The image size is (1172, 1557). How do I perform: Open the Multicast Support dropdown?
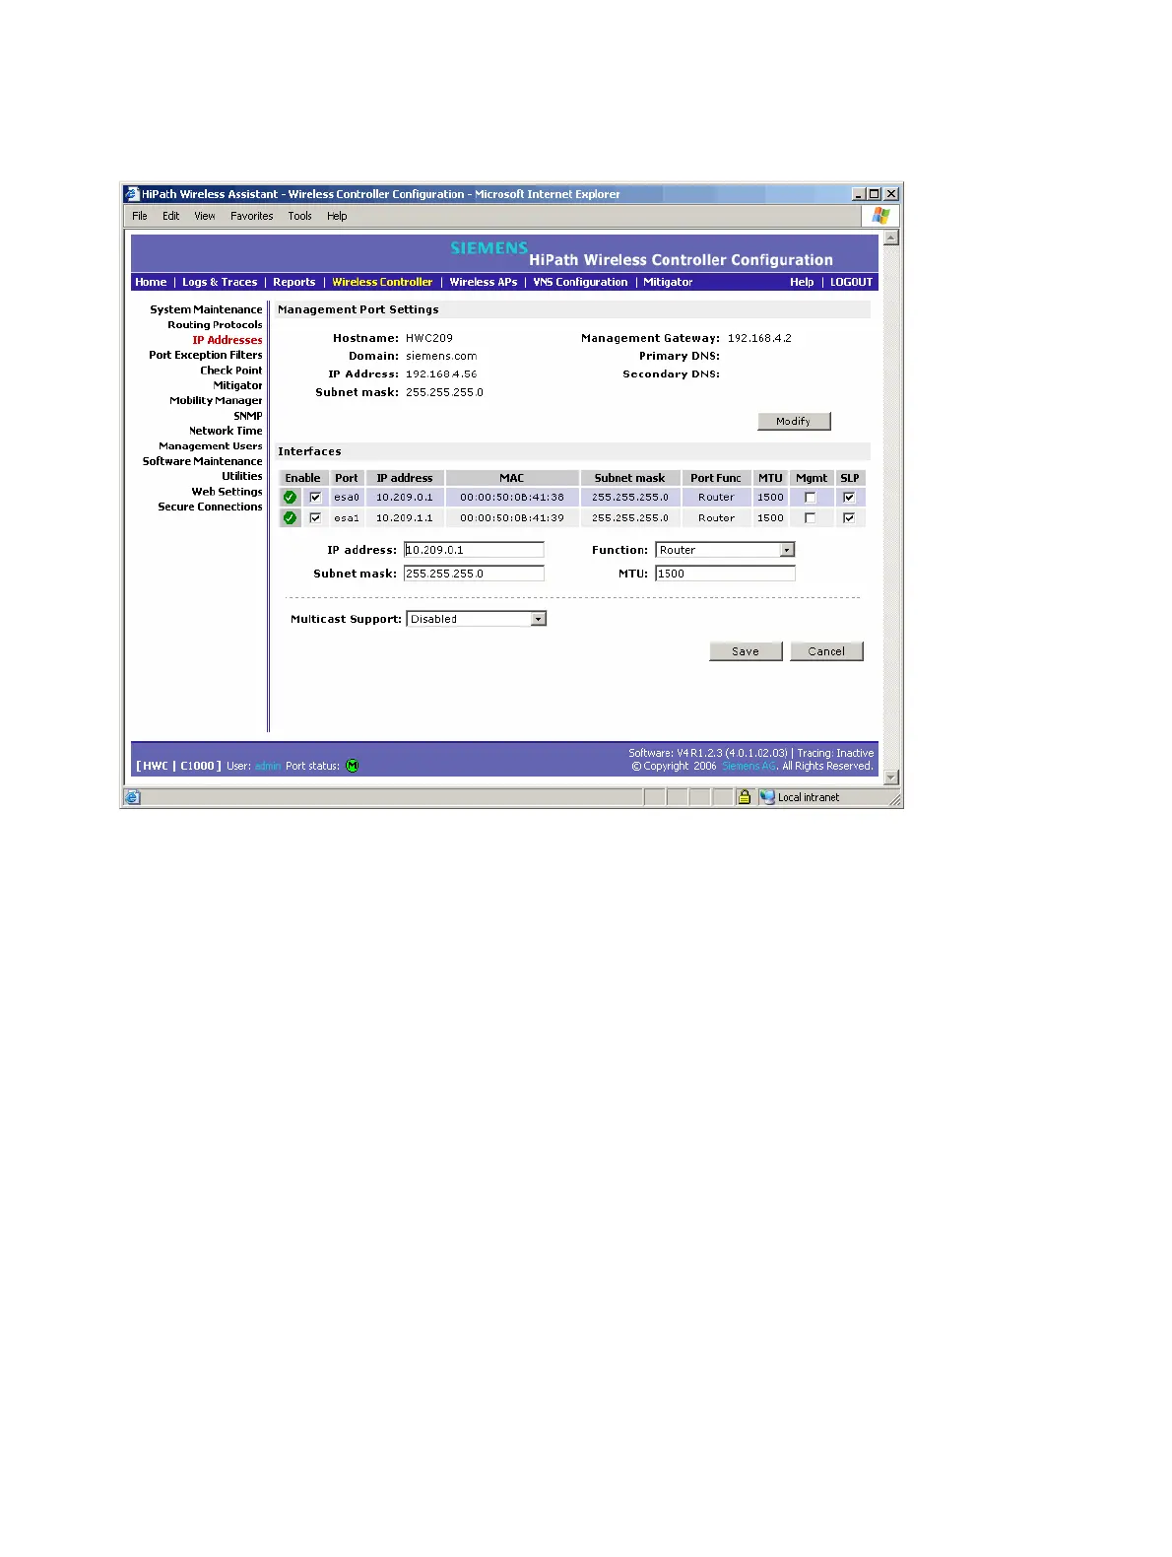coord(476,619)
